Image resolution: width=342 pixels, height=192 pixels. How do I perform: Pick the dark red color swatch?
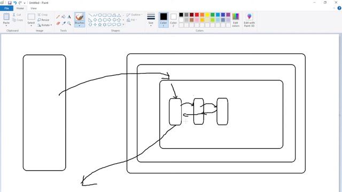point(192,14)
